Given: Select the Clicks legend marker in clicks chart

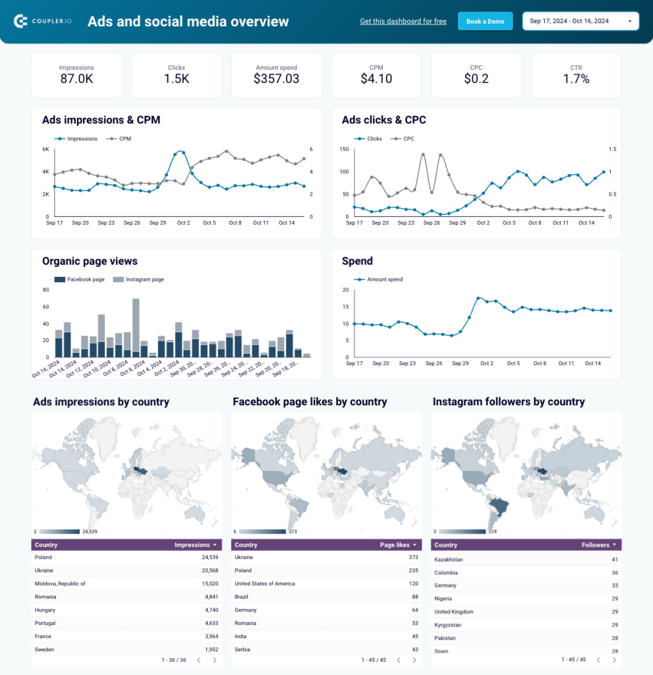Looking at the screenshot, I should pos(358,138).
